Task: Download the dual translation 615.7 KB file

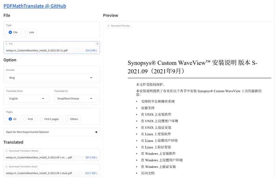Action: coord(91,173)
